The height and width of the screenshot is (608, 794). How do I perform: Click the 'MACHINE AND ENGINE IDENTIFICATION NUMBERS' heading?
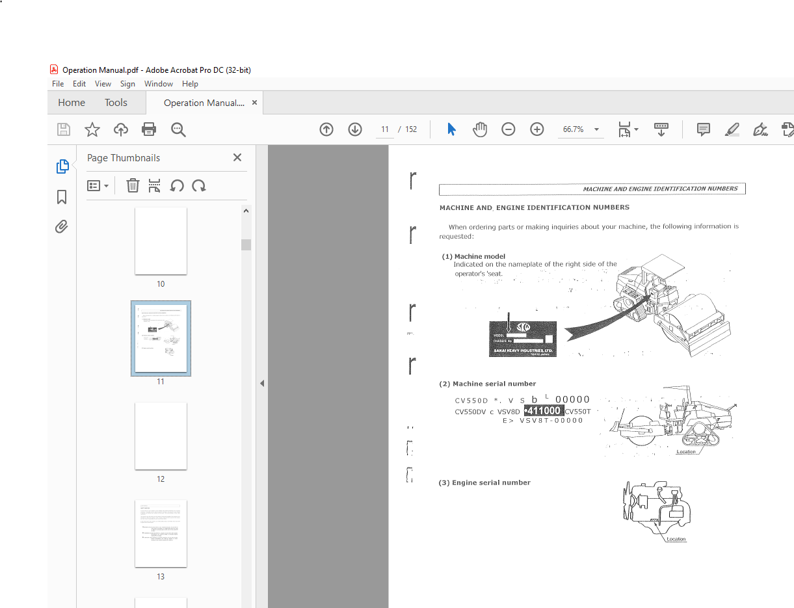click(535, 207)
